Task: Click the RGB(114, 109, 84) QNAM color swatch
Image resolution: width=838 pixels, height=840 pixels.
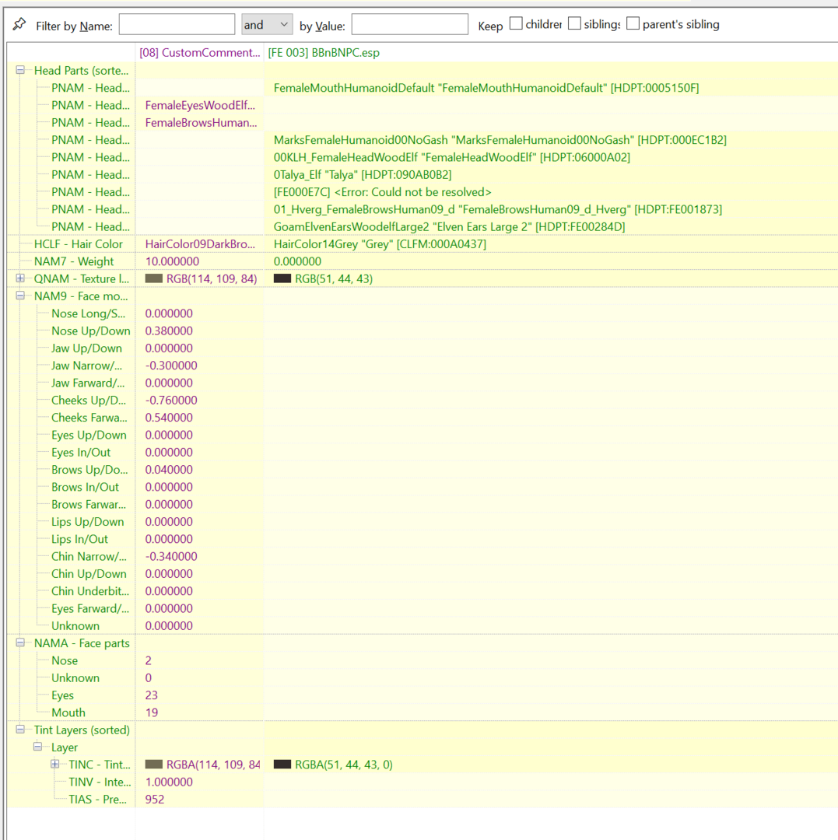Action: click(x=154, y=278)
